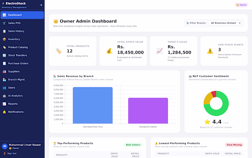Image resolution: width=252 pixels, height=158 pixels.
Task: Click the crown icon beside dashboard title
Action: pyautogui.click(x=56, y=21)
